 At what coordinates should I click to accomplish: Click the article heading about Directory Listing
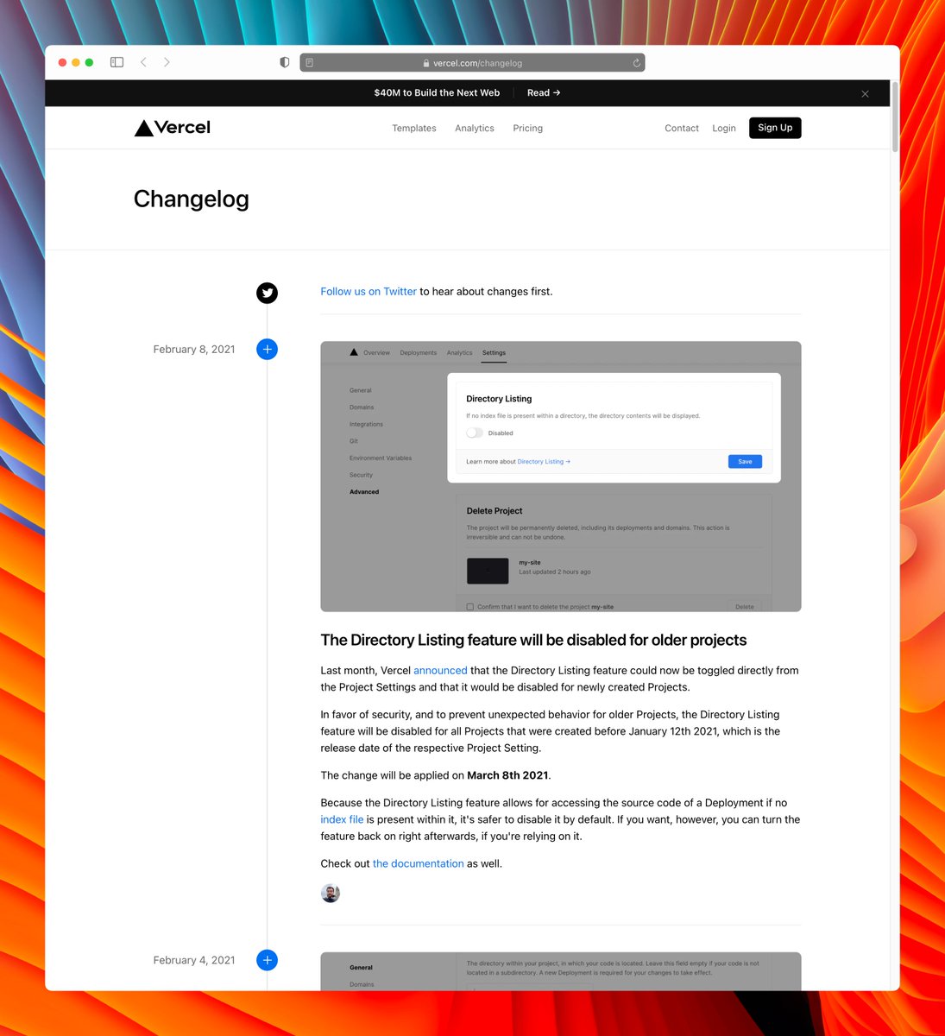pos(533,641)
